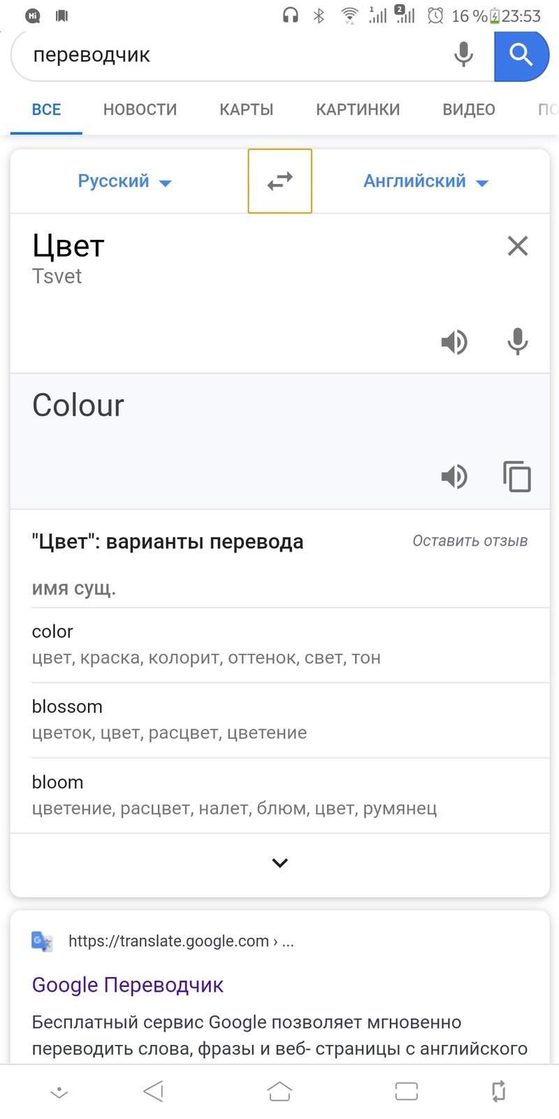Copy the Colour translation

click(517, 477)
